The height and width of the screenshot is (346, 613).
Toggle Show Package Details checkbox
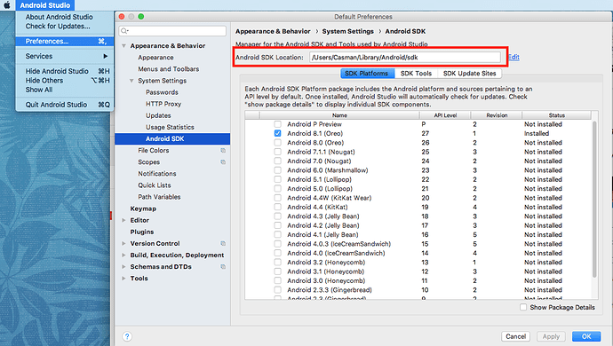click(x=523, y=307)
